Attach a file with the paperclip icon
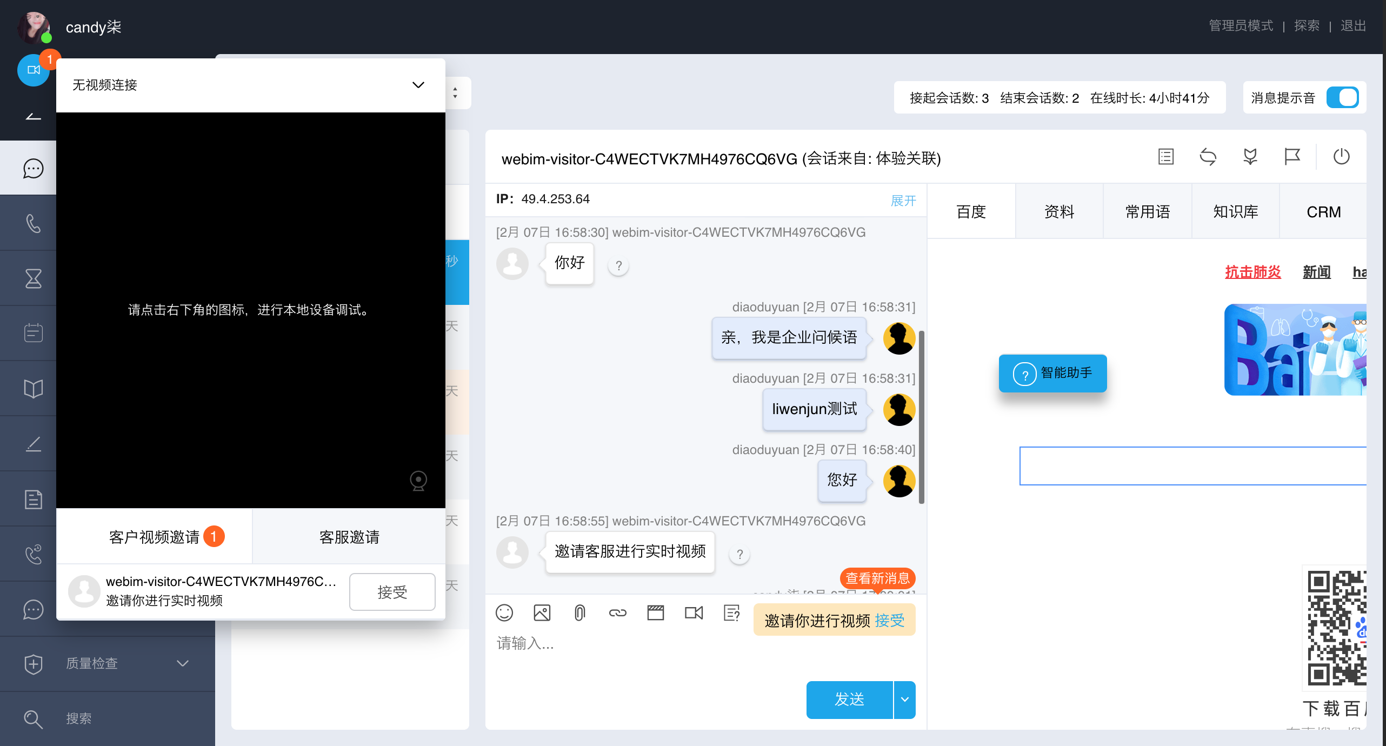1386x746 pixels. pos(580,612)
